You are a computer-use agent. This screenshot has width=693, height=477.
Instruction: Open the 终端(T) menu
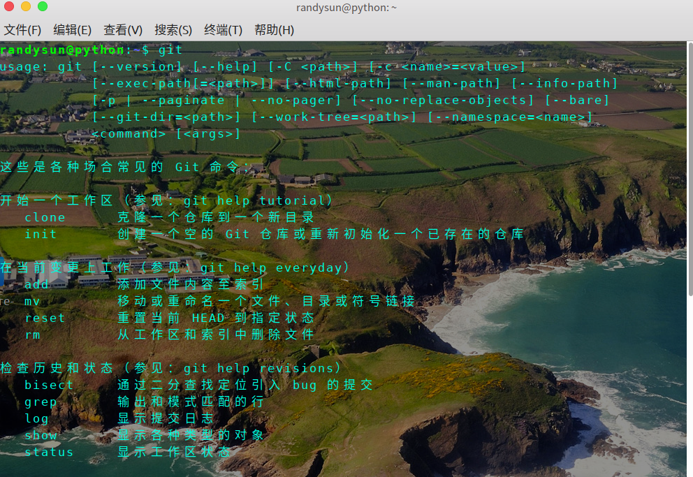point(224,30)
